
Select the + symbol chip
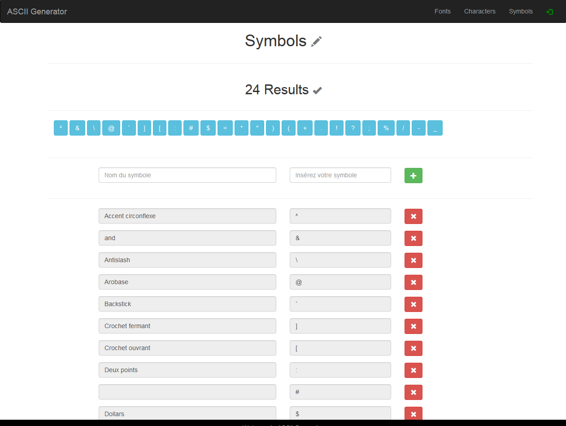(x=305, y=128)
